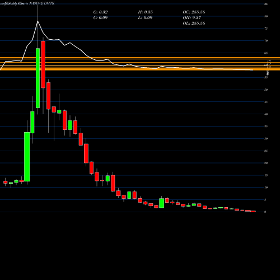Click the 10 price axis label
This screenshot has width=280, height=280.
point(266,188)
